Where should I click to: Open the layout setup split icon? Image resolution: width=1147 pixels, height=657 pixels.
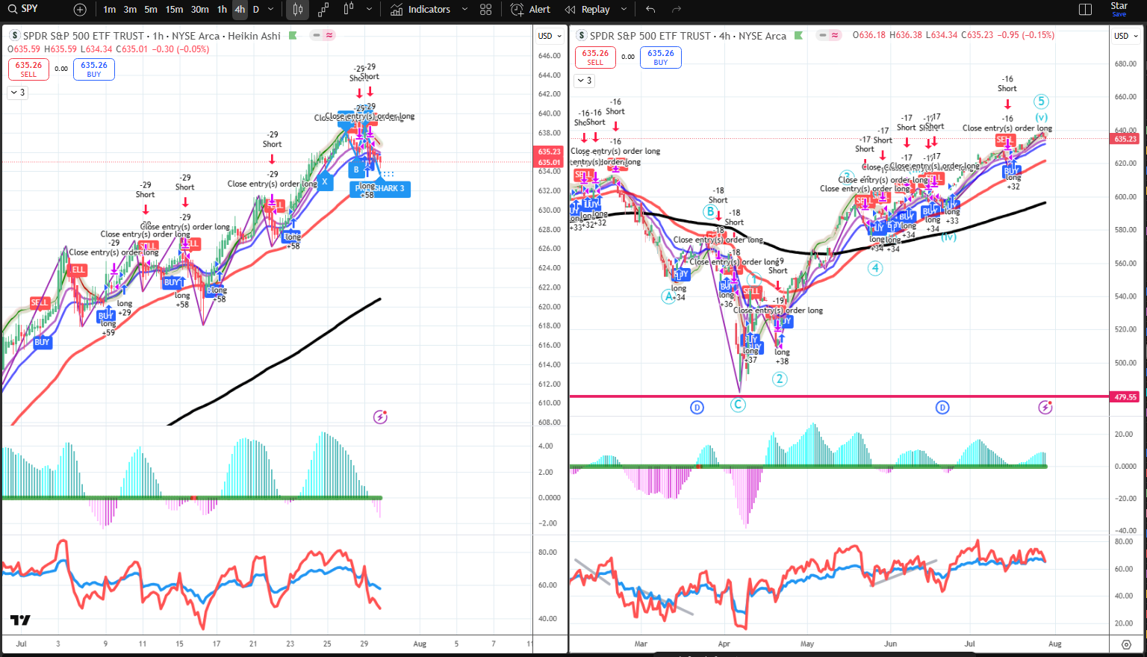[1086, 10]
